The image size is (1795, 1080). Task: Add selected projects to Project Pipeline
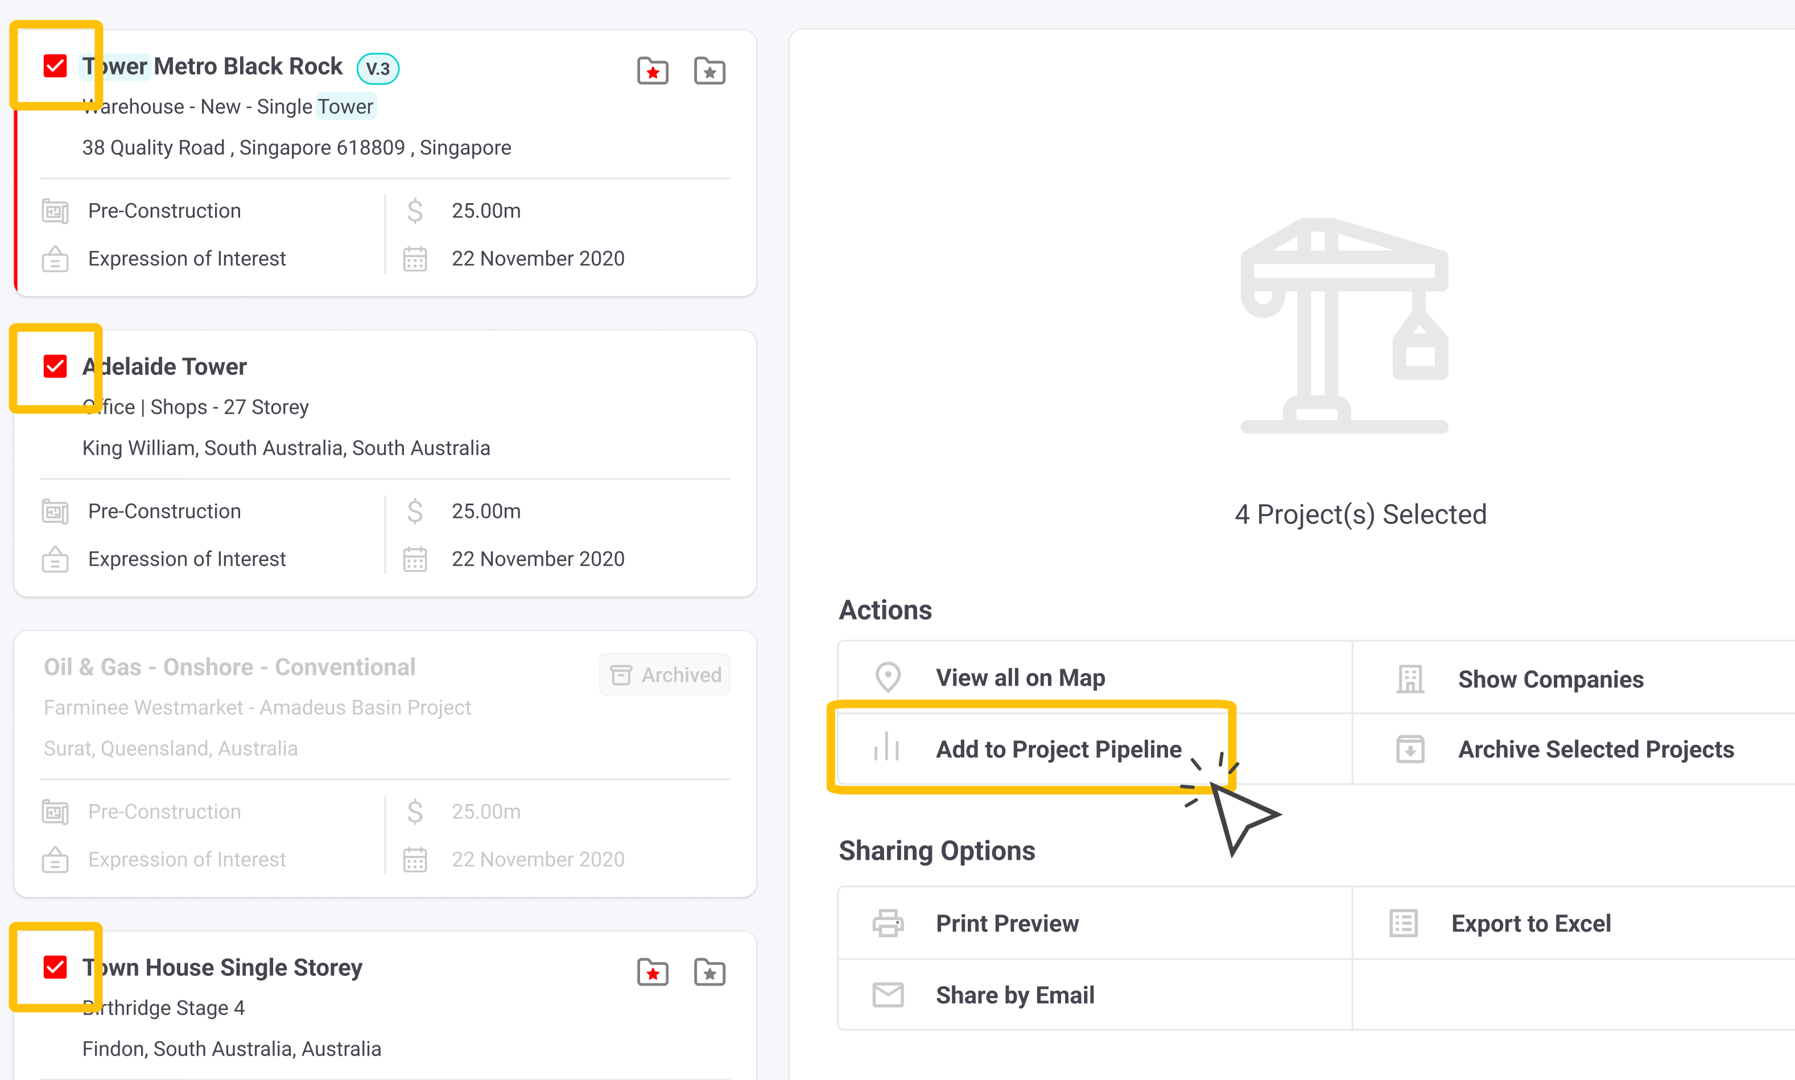click(x=1058, y=749)
